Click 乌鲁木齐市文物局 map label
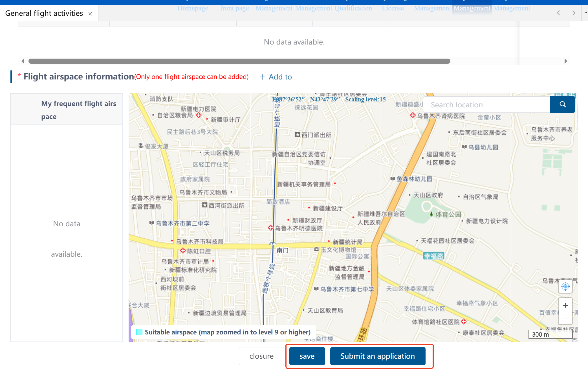Viewport: 588px width, 375px height. tap(203, 192)
